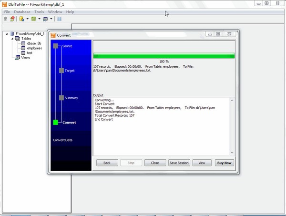
Task: Collapse the Tables tree node
Action: pos(11,39)
